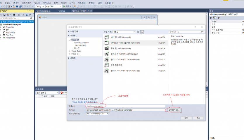Click the shared project (공유 프로젝트) template icon
Viewport: 244px width, 140px height.
point(107,65)
